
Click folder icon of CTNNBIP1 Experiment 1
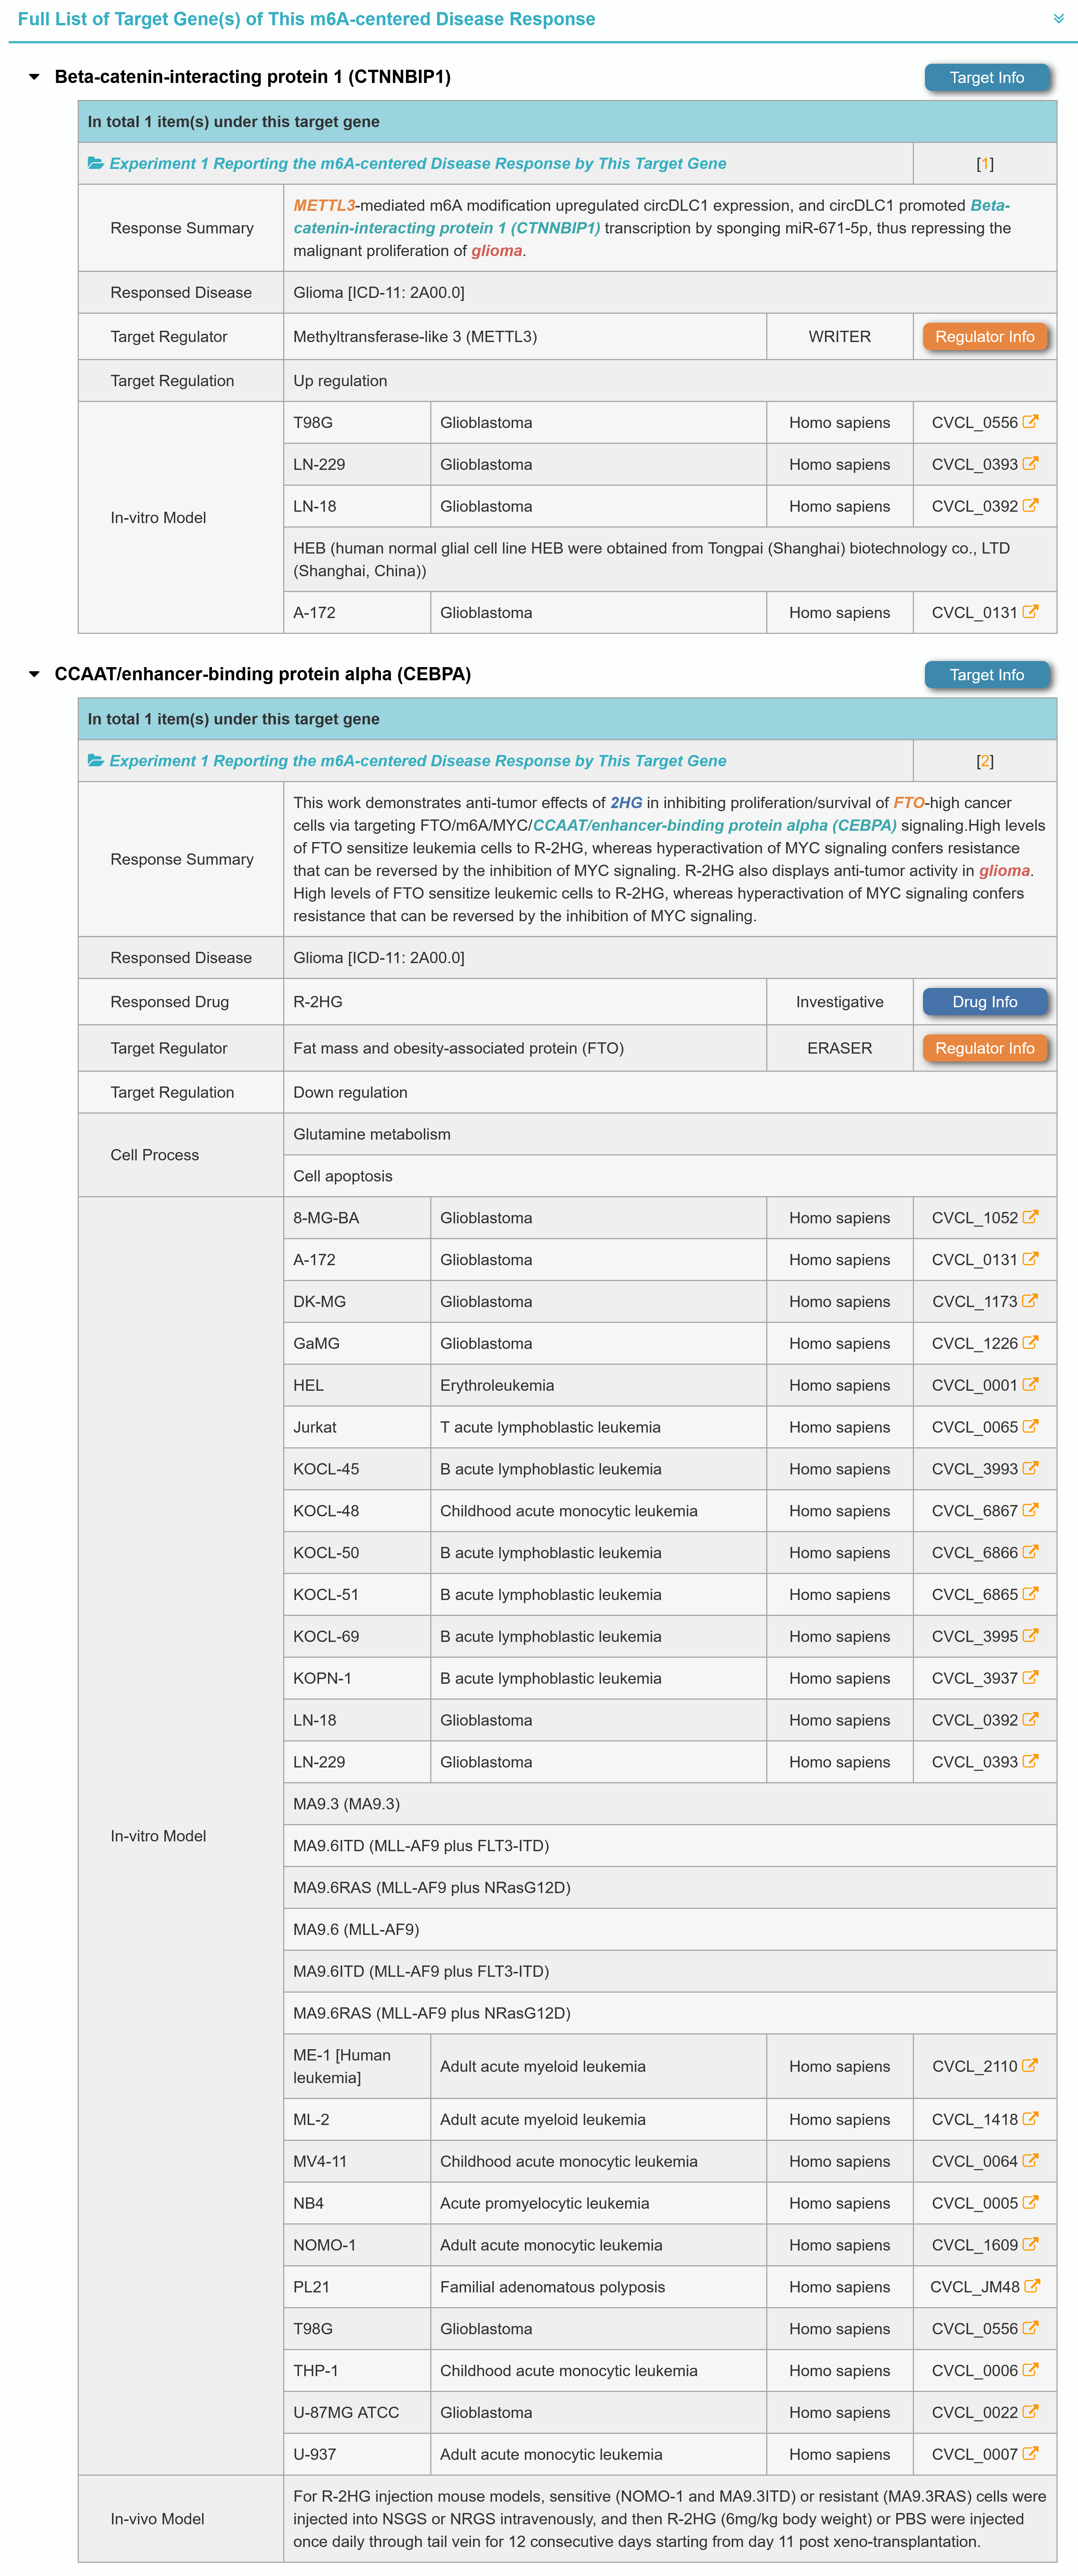[x=96, y=163]
